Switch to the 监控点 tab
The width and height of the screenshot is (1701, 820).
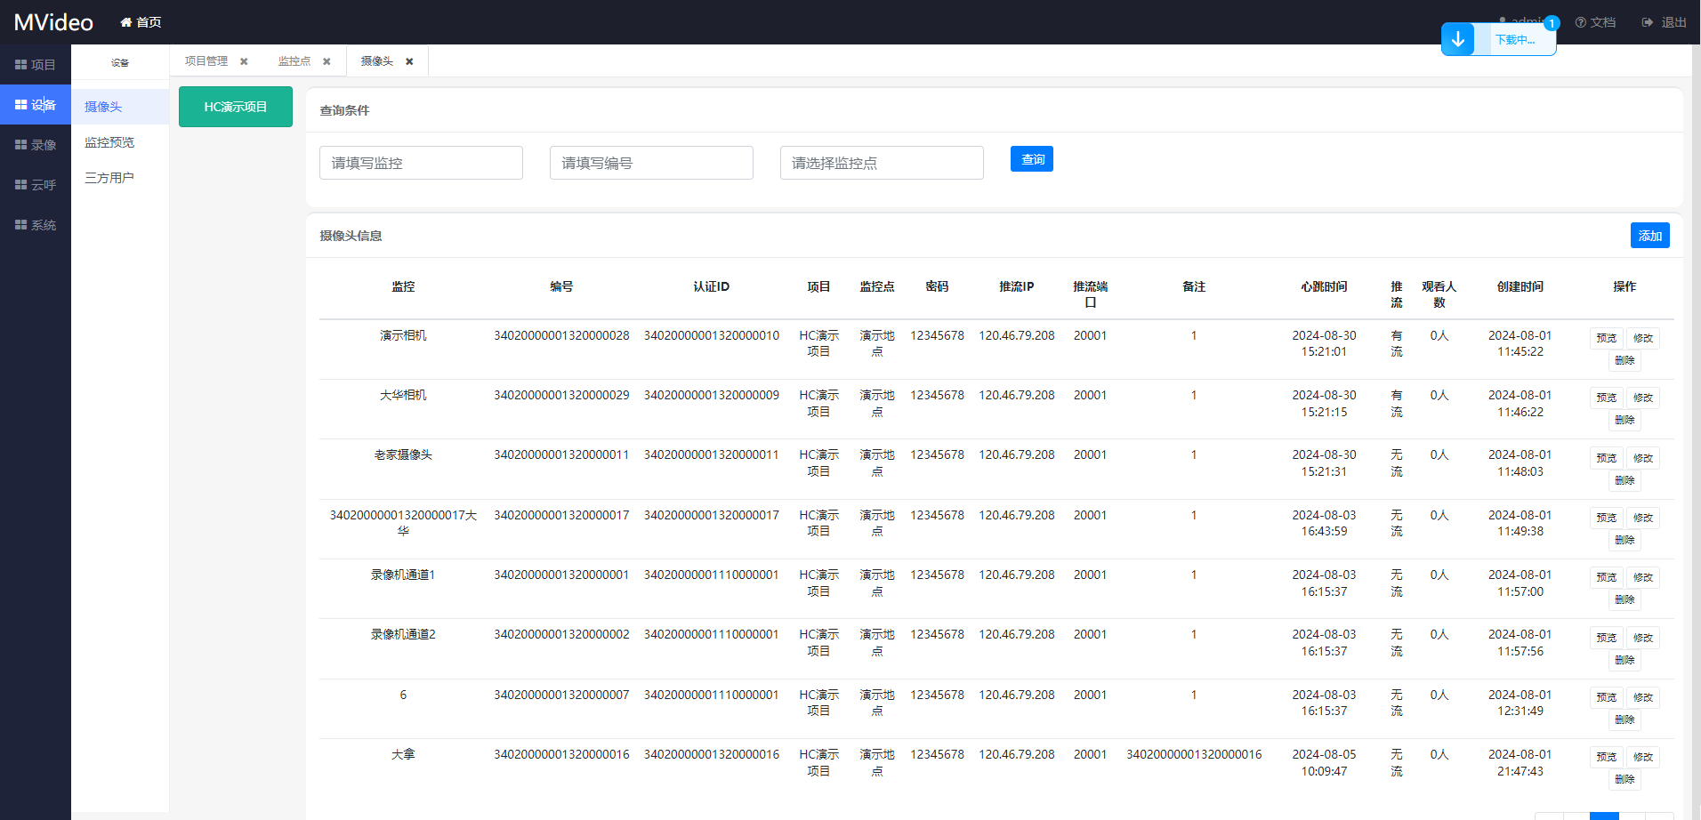point(294,61)
